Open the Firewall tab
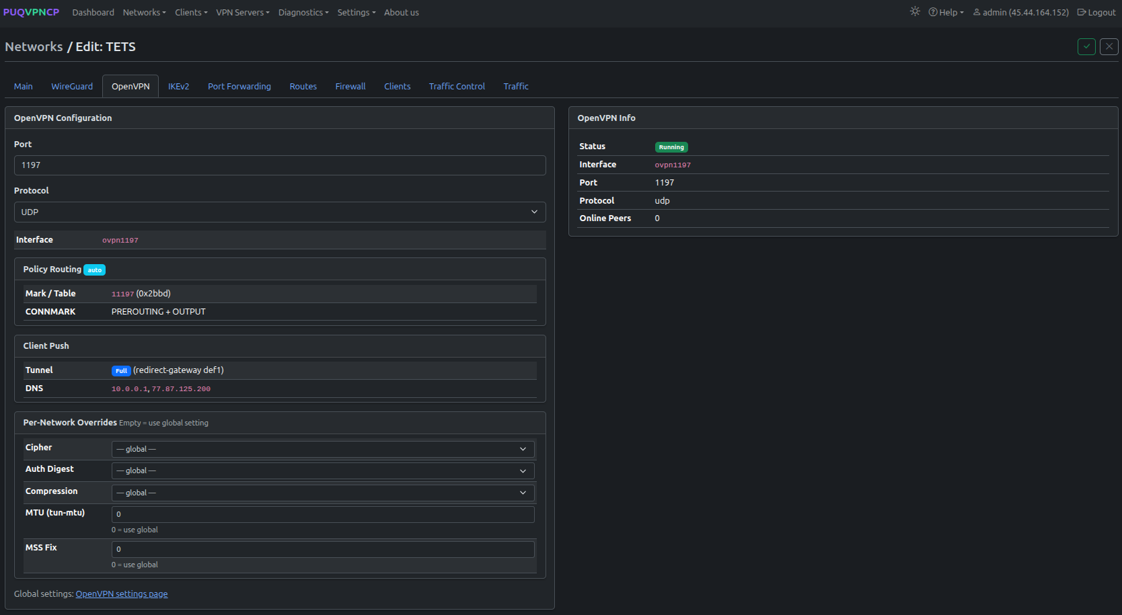The image size is (1122, 615). [x=350, y=86]
